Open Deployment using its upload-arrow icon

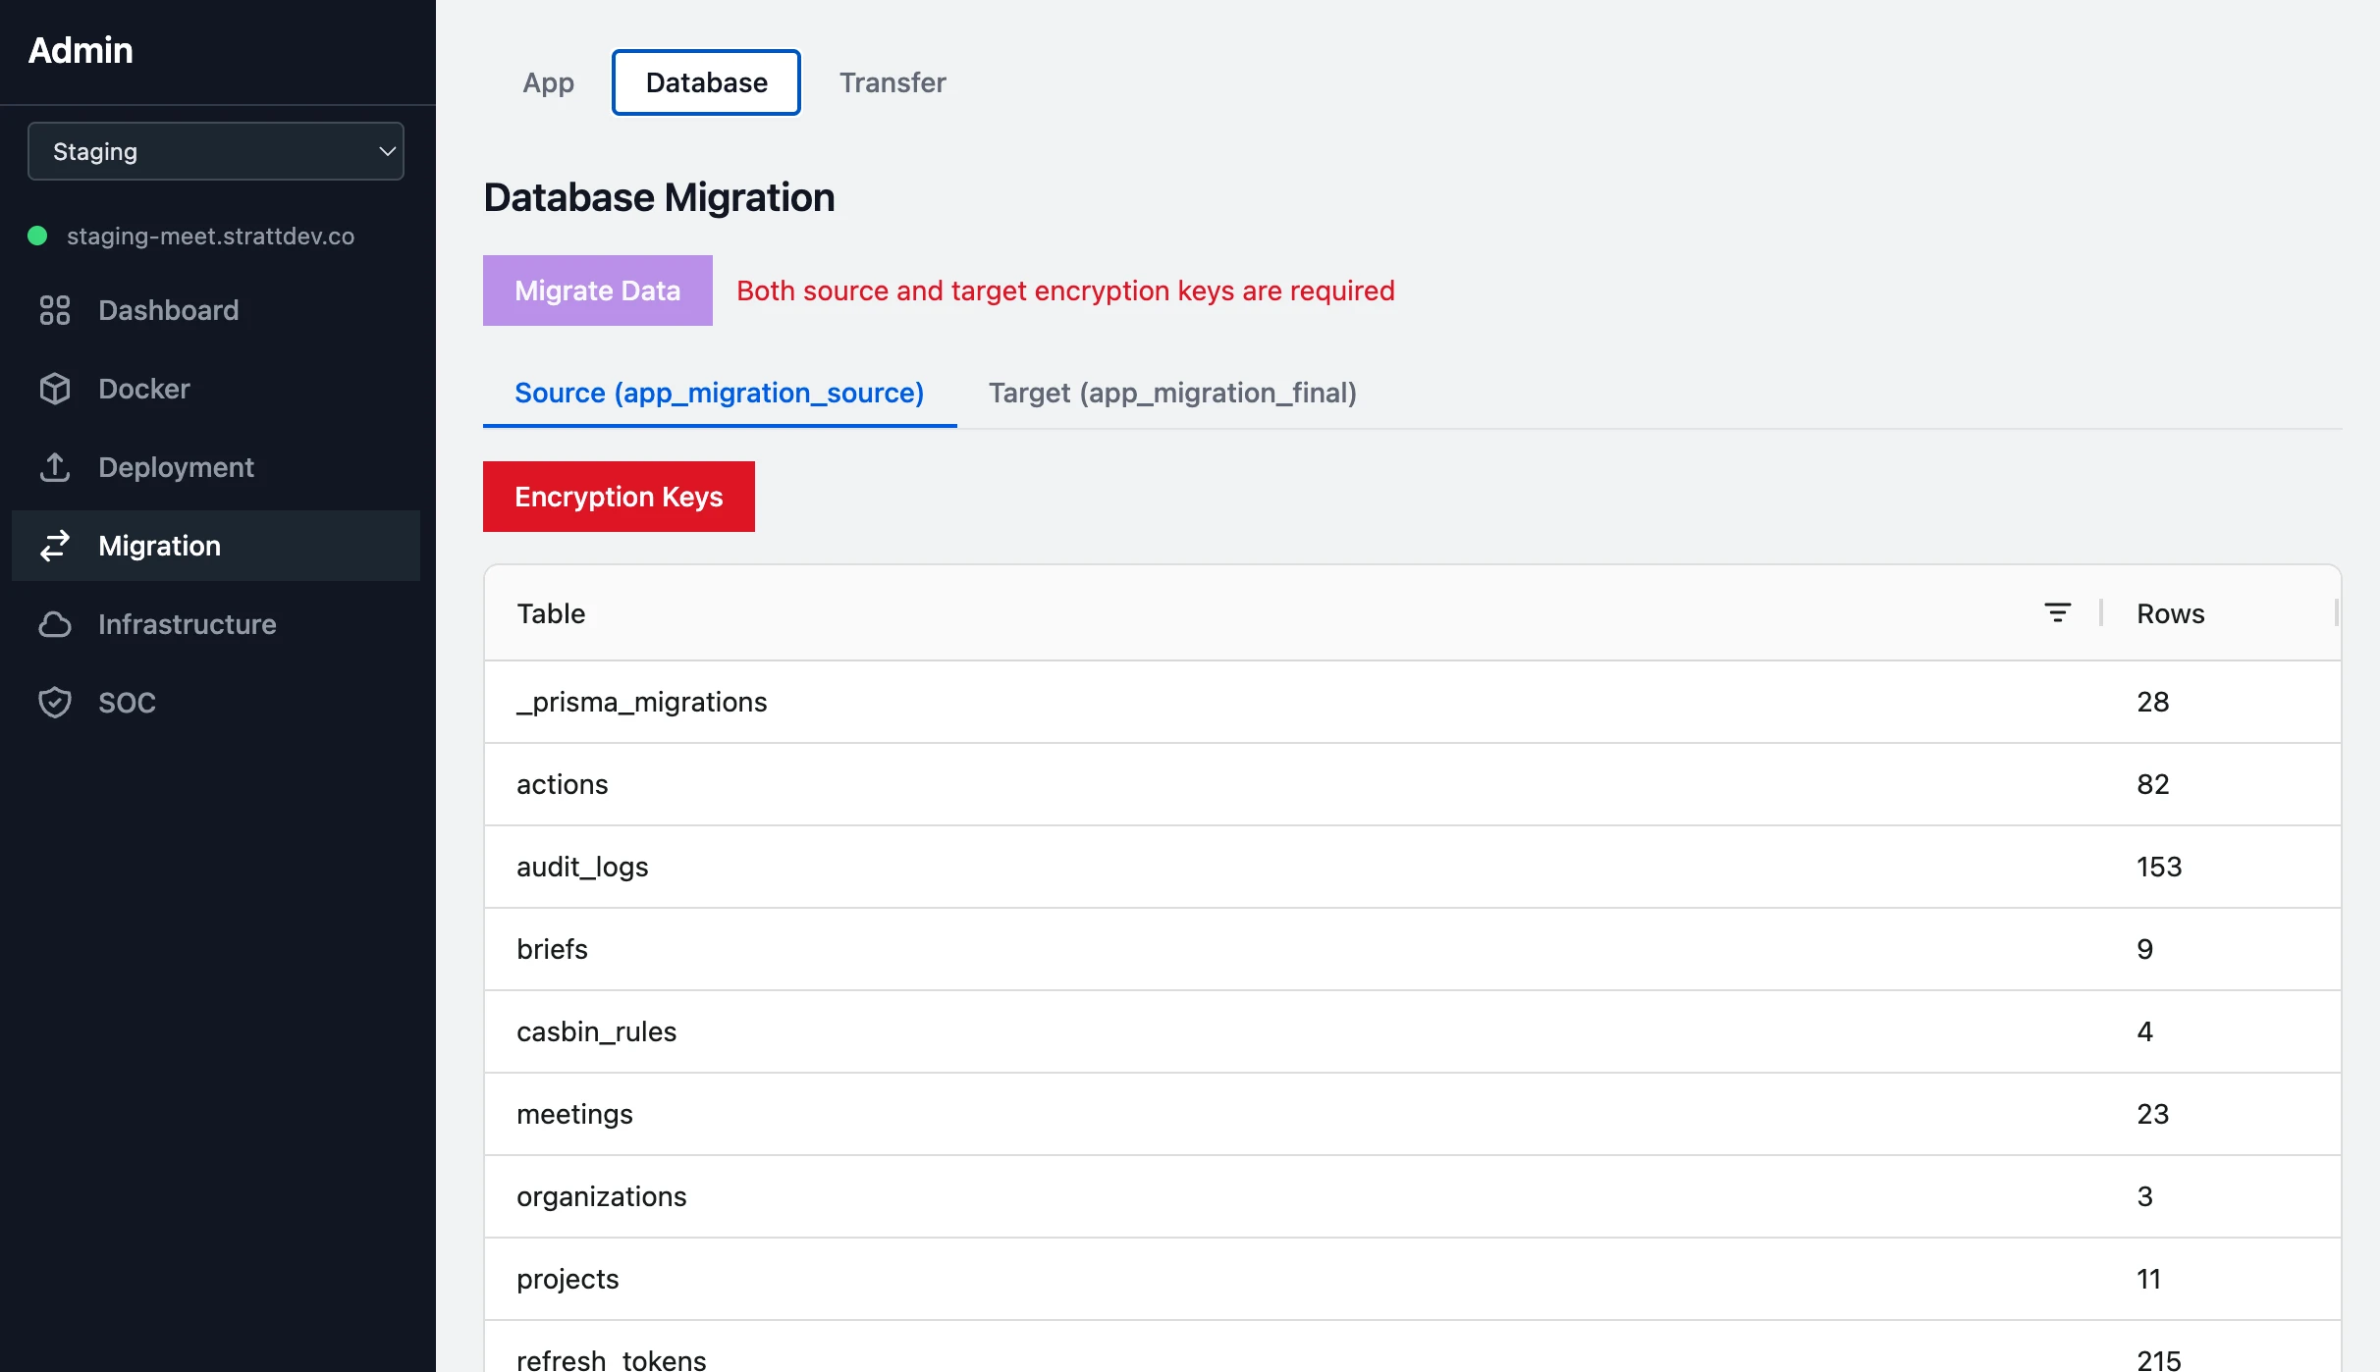tap(55, 467)
